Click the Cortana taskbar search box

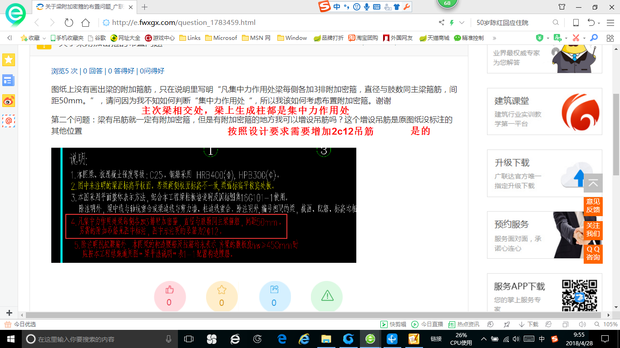[100, 339]
